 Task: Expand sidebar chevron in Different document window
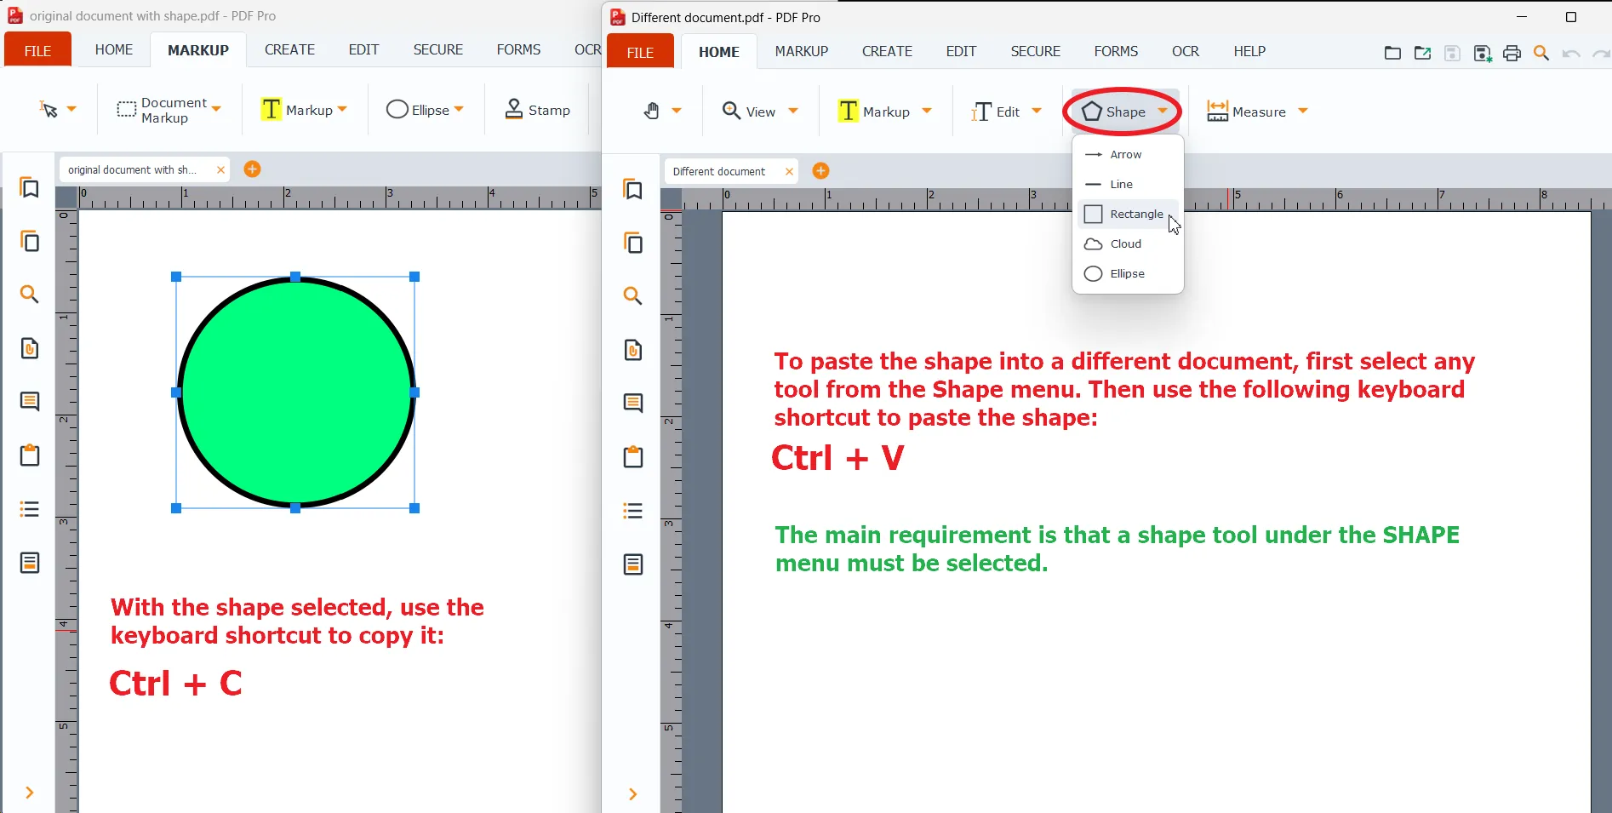tap(633, 794)
